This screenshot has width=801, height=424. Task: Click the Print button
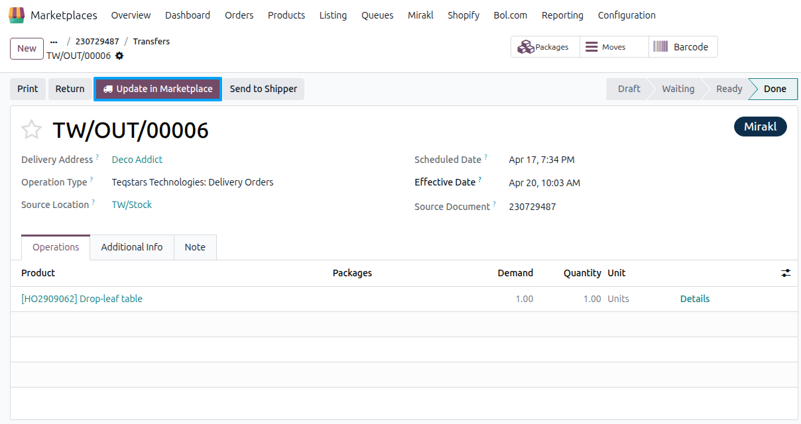tap(28, 89)
